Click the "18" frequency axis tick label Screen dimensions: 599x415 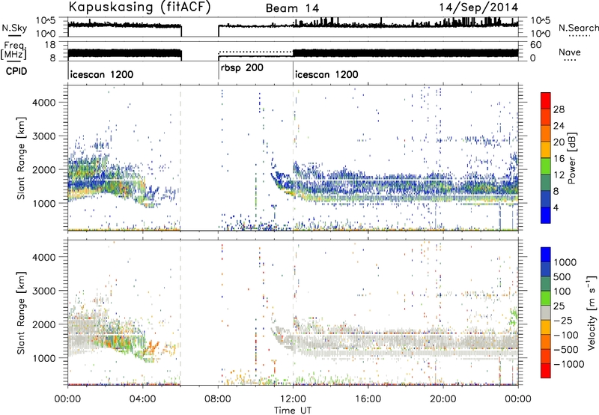[50, 45]
